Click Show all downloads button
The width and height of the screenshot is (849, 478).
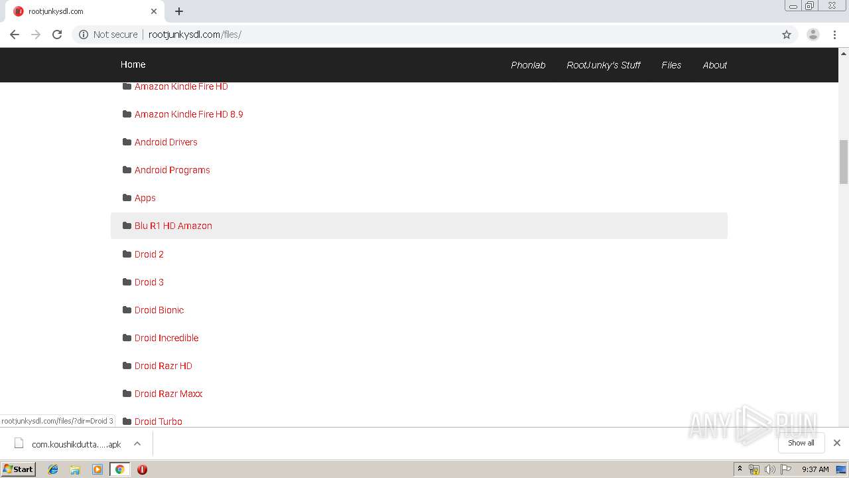pos(801,443)
